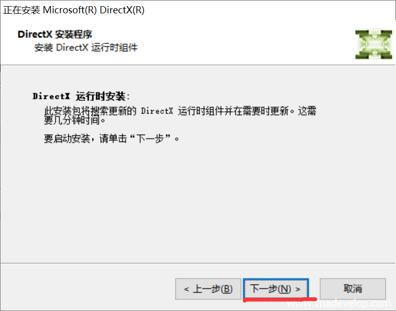
Task: Go back with the 上一步(B) button
Action: (208, 289)
